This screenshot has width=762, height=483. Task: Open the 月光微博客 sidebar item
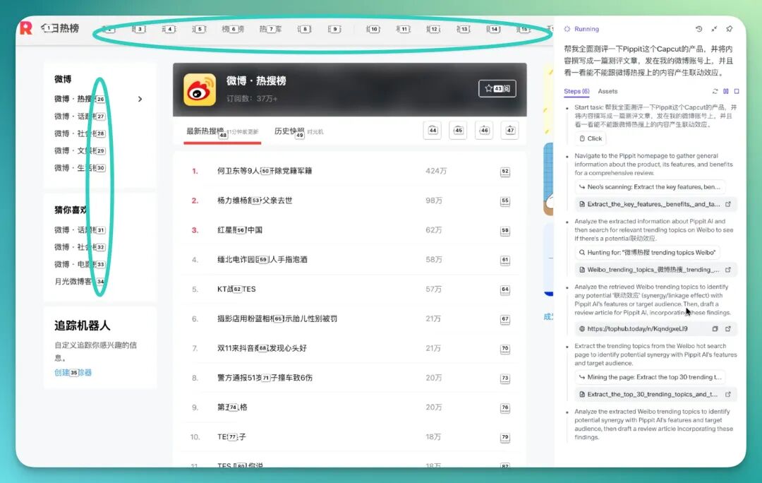[x=74, y=281]
